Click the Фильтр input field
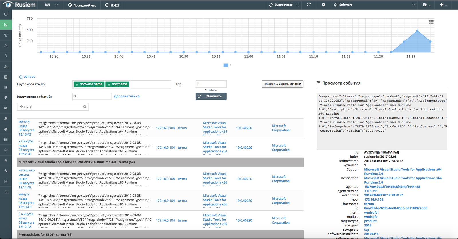Viewport: 458px width, 239px height. (53, 107)
